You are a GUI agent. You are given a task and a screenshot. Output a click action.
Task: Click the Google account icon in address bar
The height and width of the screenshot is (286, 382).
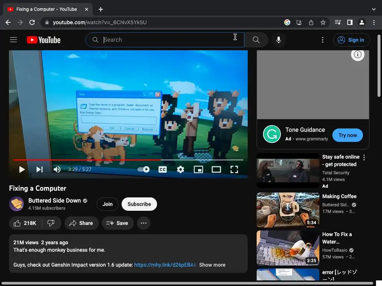[x=287, y=22]
